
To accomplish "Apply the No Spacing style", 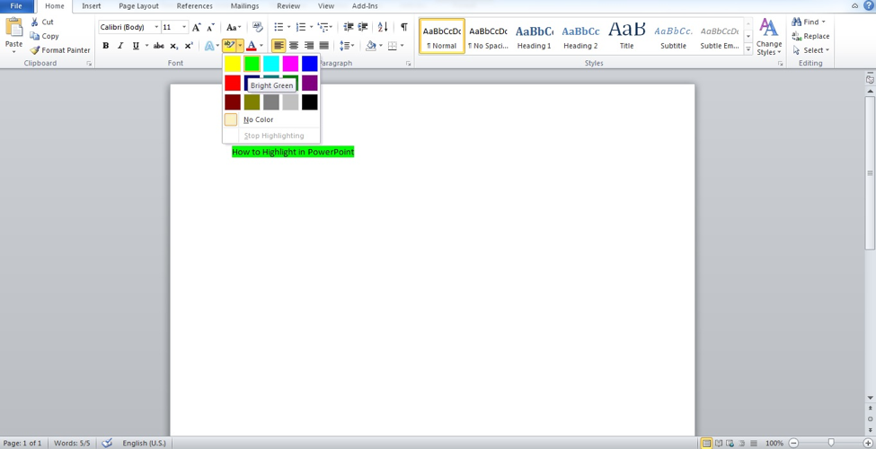I will point(488,36).
